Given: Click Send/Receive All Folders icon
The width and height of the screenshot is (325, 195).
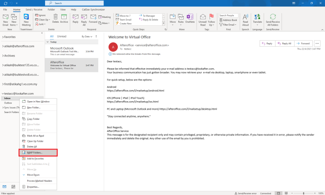Looking at the screenshot, I should click(273, 17).
